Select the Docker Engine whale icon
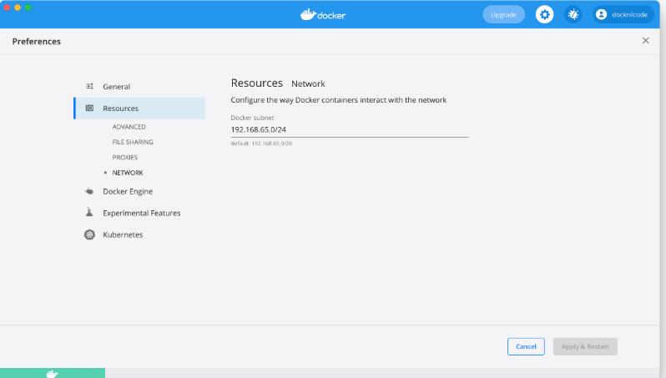The height and width of the screenshot is (378, 666). click(x=89, y=192)
